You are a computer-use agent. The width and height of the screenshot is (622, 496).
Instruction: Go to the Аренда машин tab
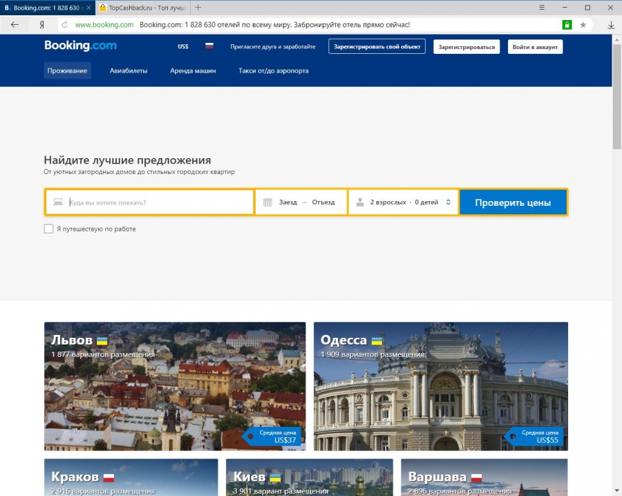pyautogui.click(x=193, y=70)
